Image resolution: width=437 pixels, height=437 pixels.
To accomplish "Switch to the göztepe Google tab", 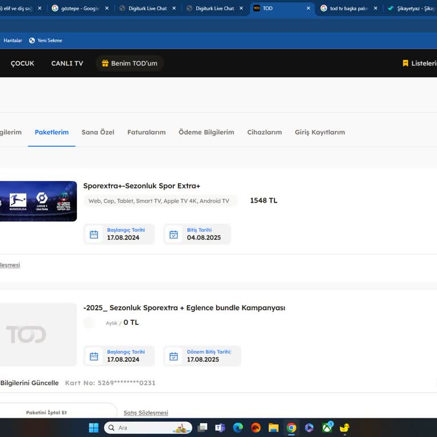I will [76, 9].
